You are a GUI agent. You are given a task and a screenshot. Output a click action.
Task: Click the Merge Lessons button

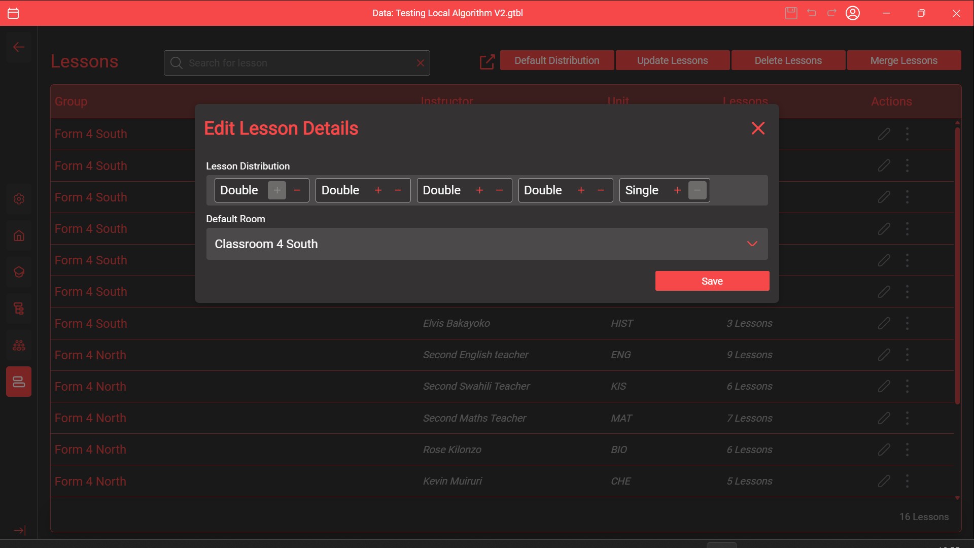click(903, 60)
